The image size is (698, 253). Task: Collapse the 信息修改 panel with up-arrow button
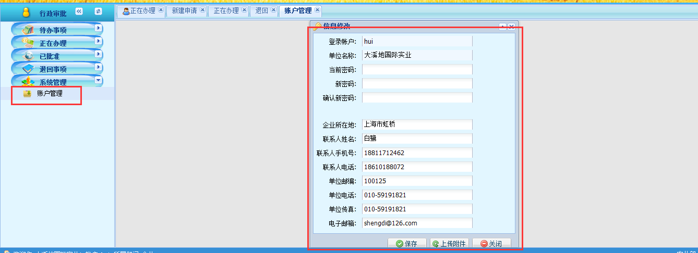click(502, 27)
